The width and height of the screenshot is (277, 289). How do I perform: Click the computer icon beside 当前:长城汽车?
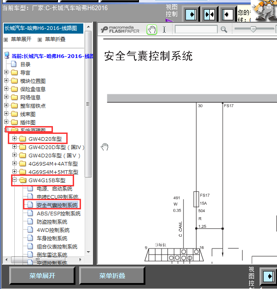pos(7,56)
